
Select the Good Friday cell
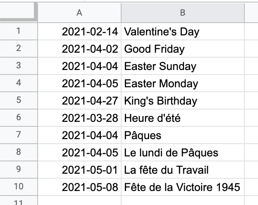tap(183, 49)
